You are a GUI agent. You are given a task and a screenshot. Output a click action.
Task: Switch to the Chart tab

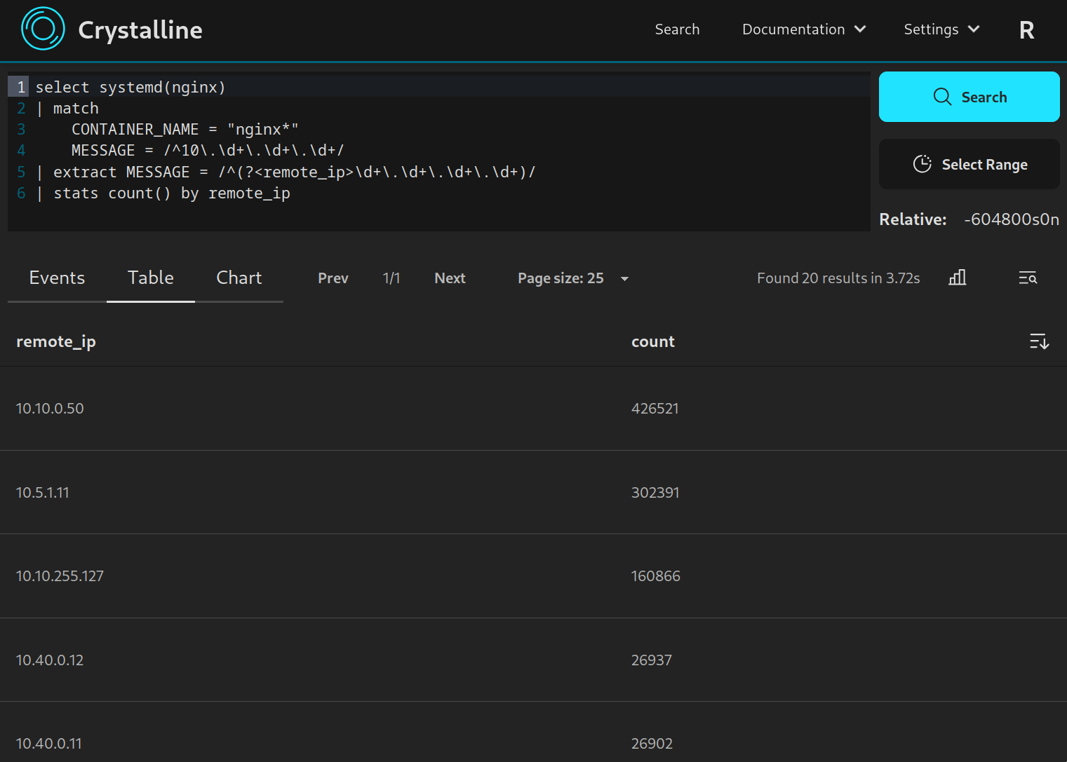(x=239, y=278)
